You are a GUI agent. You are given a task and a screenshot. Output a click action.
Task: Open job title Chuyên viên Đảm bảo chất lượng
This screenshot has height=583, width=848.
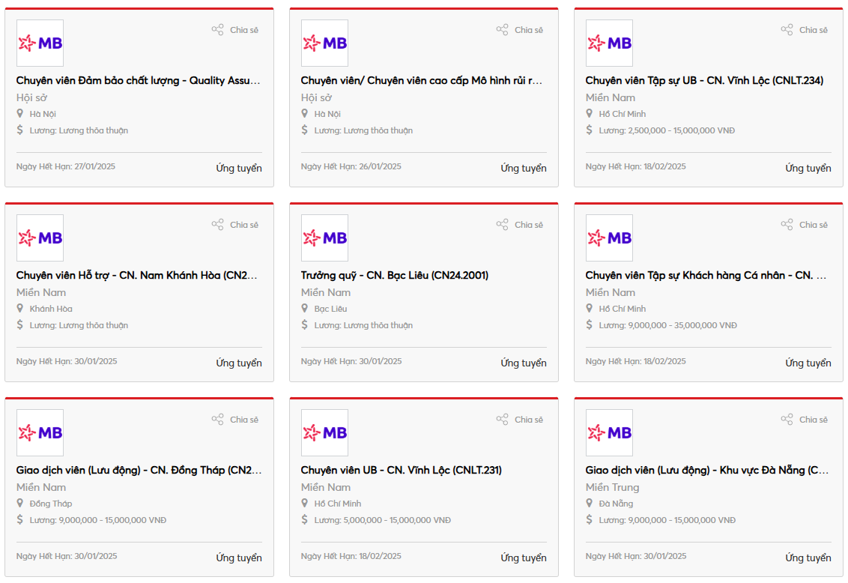[139, 81]
